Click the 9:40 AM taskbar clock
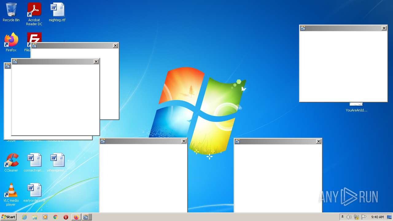 coord(377,217)
